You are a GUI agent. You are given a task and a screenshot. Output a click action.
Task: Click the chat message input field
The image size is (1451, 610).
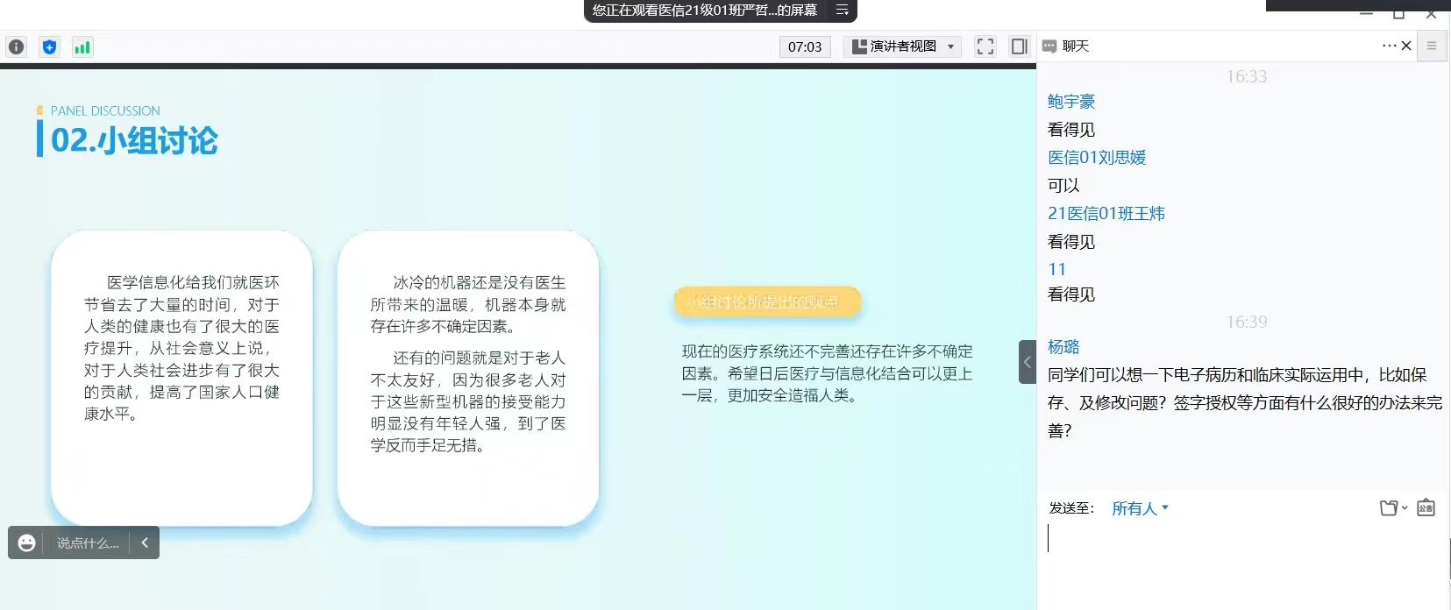coord(1243,552)
